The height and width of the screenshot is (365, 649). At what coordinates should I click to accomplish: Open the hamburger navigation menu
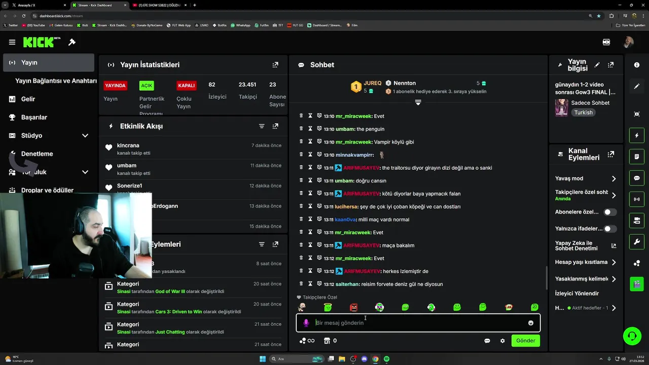pos(12,42)
